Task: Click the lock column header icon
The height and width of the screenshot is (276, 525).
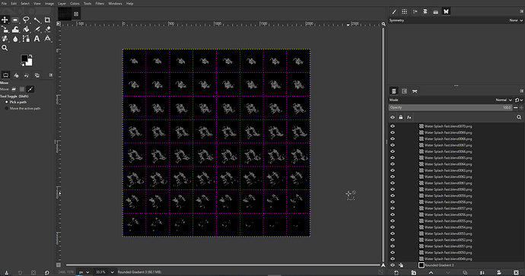Action: (x=401, y=117)
